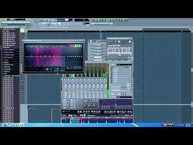Select band 7 token in Parametric EQ 2
Image resolution: width=193 pixels, height=145 pixels.
(58, 56)
